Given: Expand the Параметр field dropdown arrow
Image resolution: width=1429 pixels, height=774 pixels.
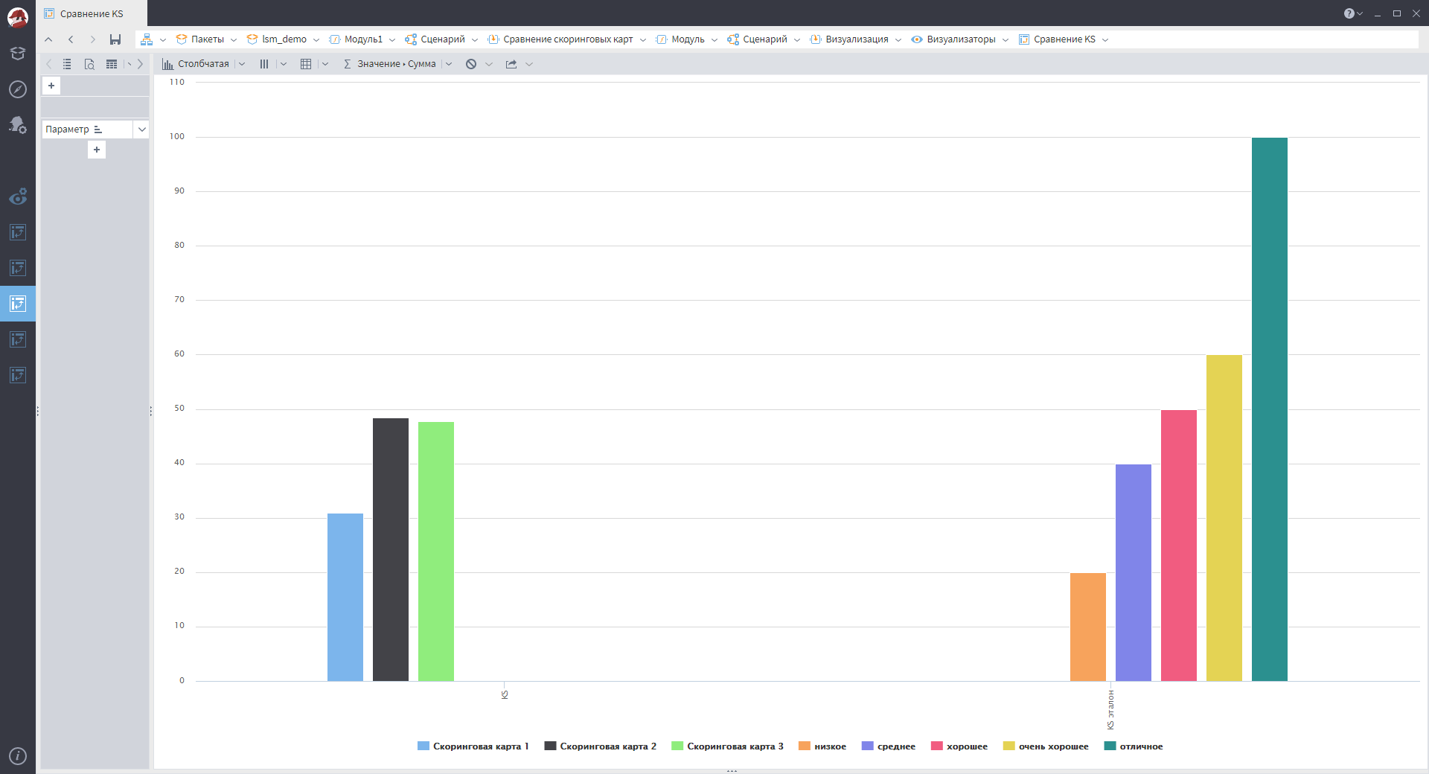Looking at the screenshot, I should (x=141, y=129).
